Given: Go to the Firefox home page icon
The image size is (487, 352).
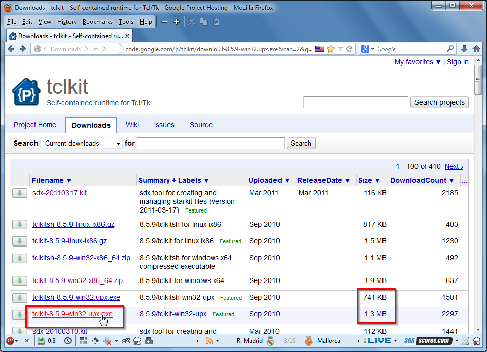Looking at the screenshot, I should point(476,49).
